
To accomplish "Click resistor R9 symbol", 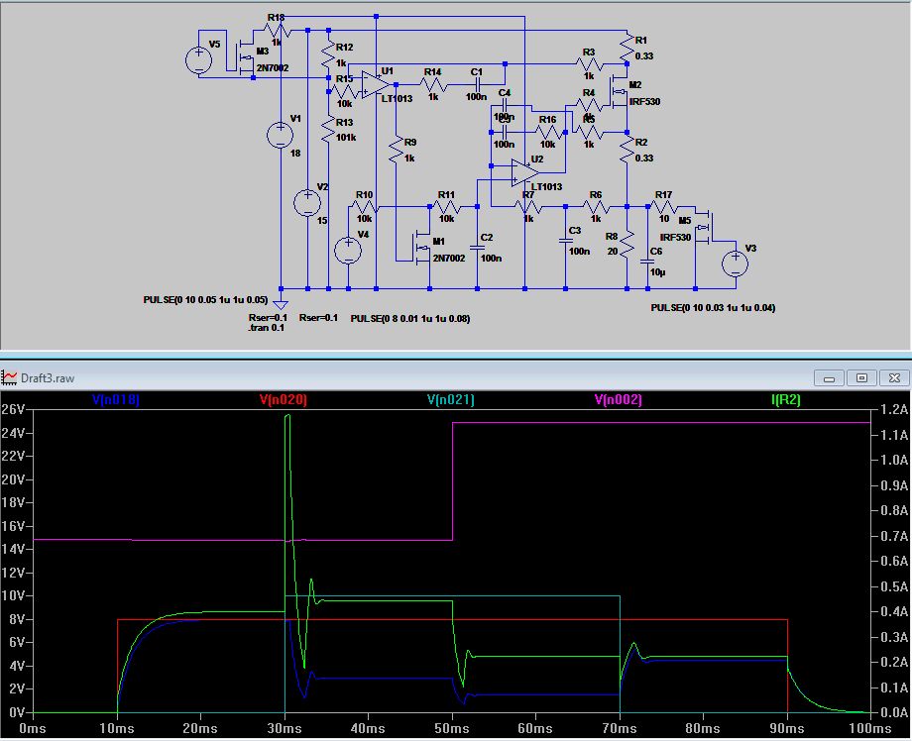I will 397,150.
